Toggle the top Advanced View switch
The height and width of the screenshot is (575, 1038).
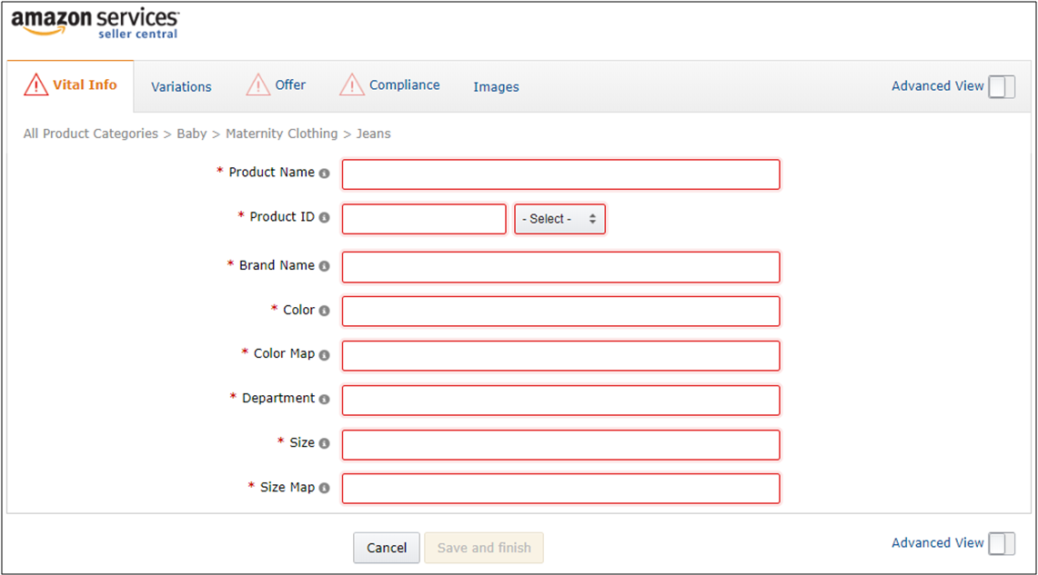(1002, 86)
